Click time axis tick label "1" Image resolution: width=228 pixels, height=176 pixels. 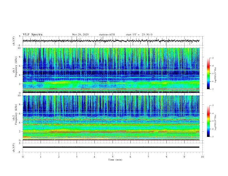(41, 157)
